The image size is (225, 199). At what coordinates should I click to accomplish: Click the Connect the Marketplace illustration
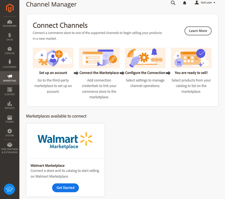click(x=99, y=58)
